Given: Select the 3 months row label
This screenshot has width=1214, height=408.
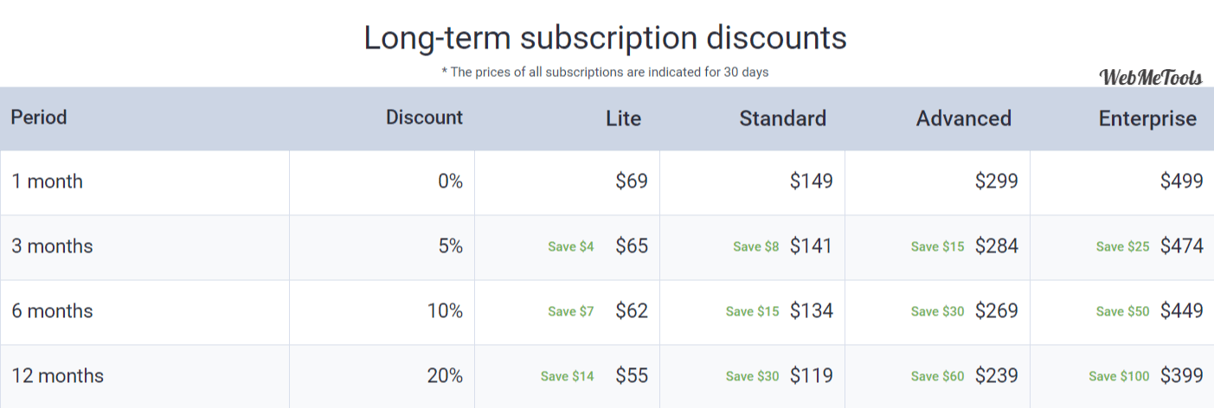Looking at the screenshot, I should pos(52,246).
